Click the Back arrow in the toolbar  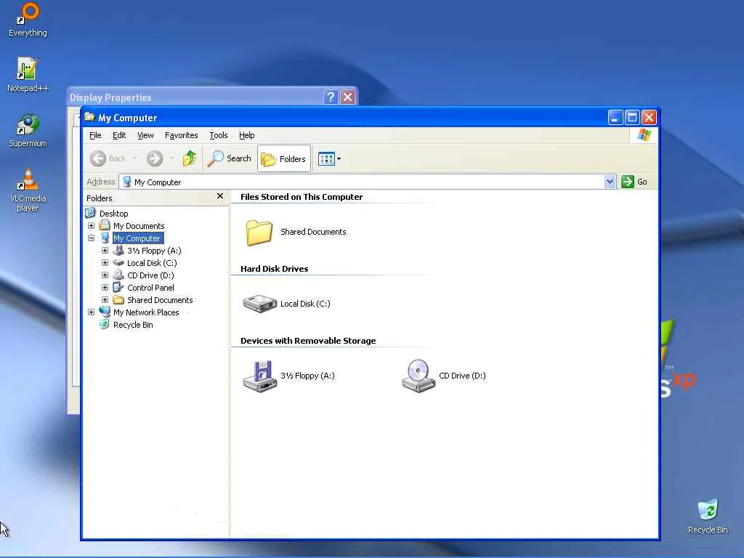click(108, 158)
